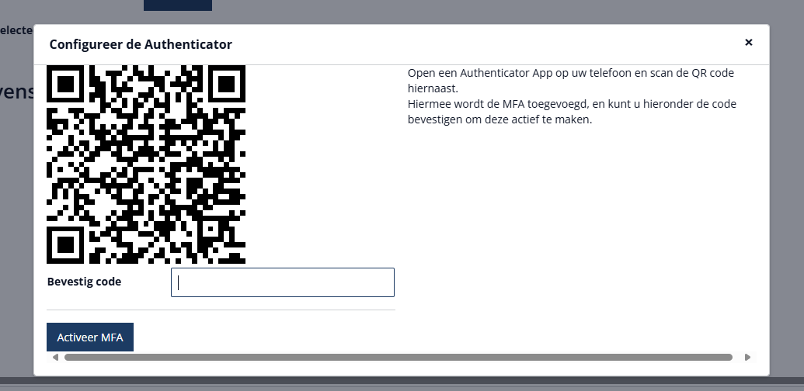This screenshot has width=804, height=391.
Task: Click the horizontal scrollbar's right arrow
Action: 747,357
